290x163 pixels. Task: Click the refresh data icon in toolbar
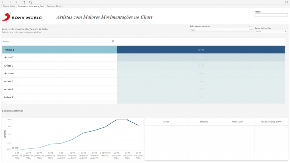[24, 2]
